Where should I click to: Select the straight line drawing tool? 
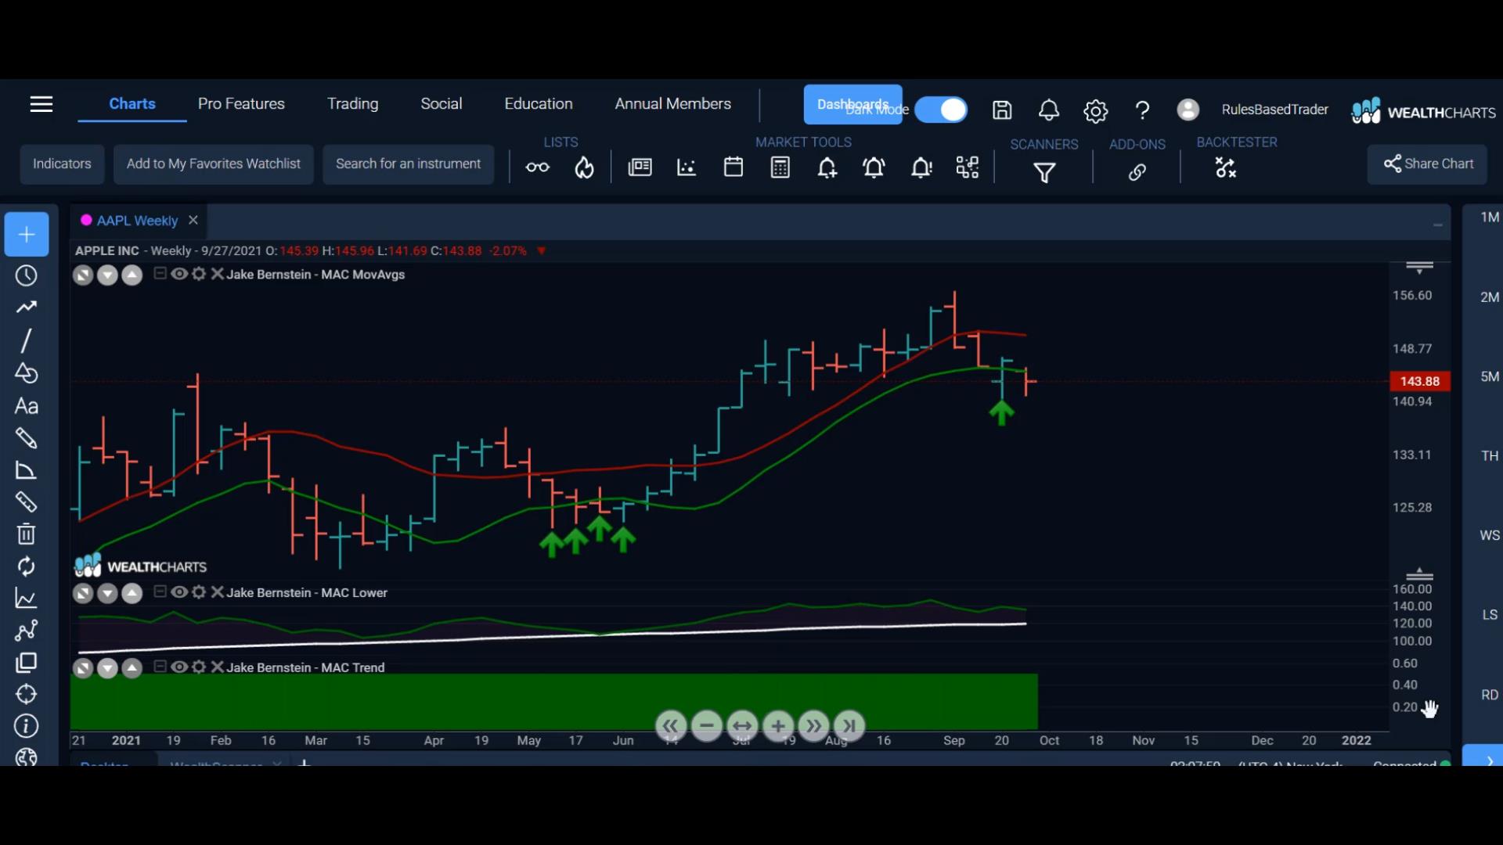click(x=27, y=340)
